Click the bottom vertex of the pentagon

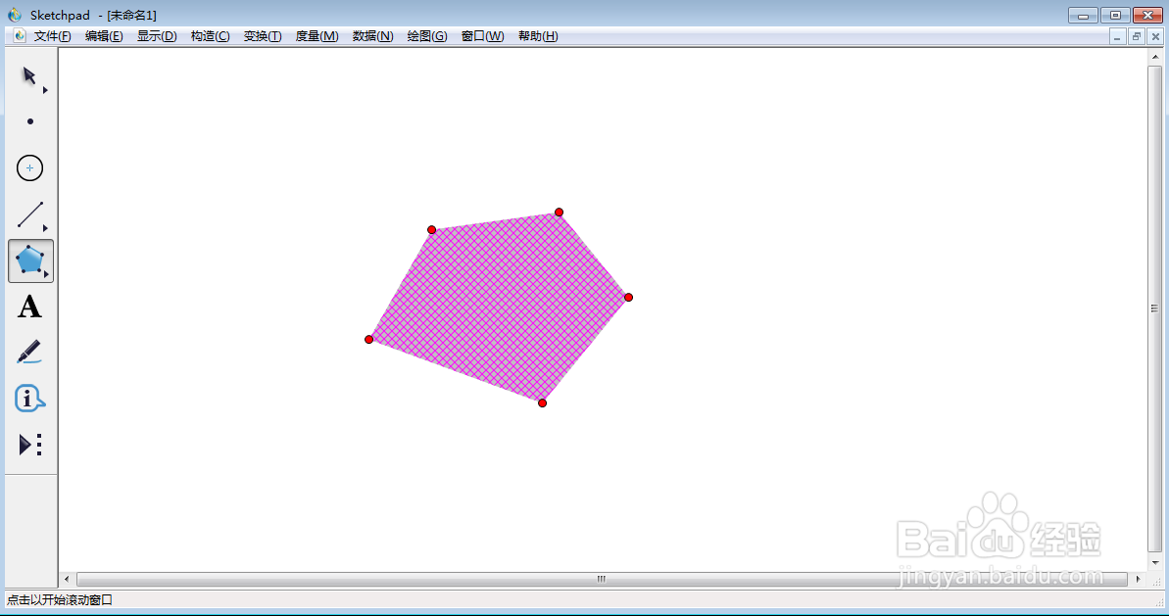[x=542, y=403]
